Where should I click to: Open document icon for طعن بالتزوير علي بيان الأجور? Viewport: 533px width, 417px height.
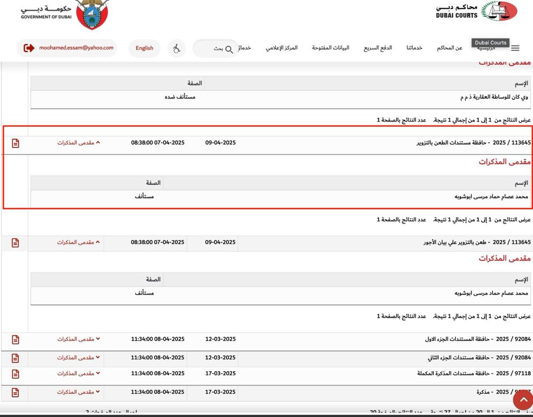16,243
